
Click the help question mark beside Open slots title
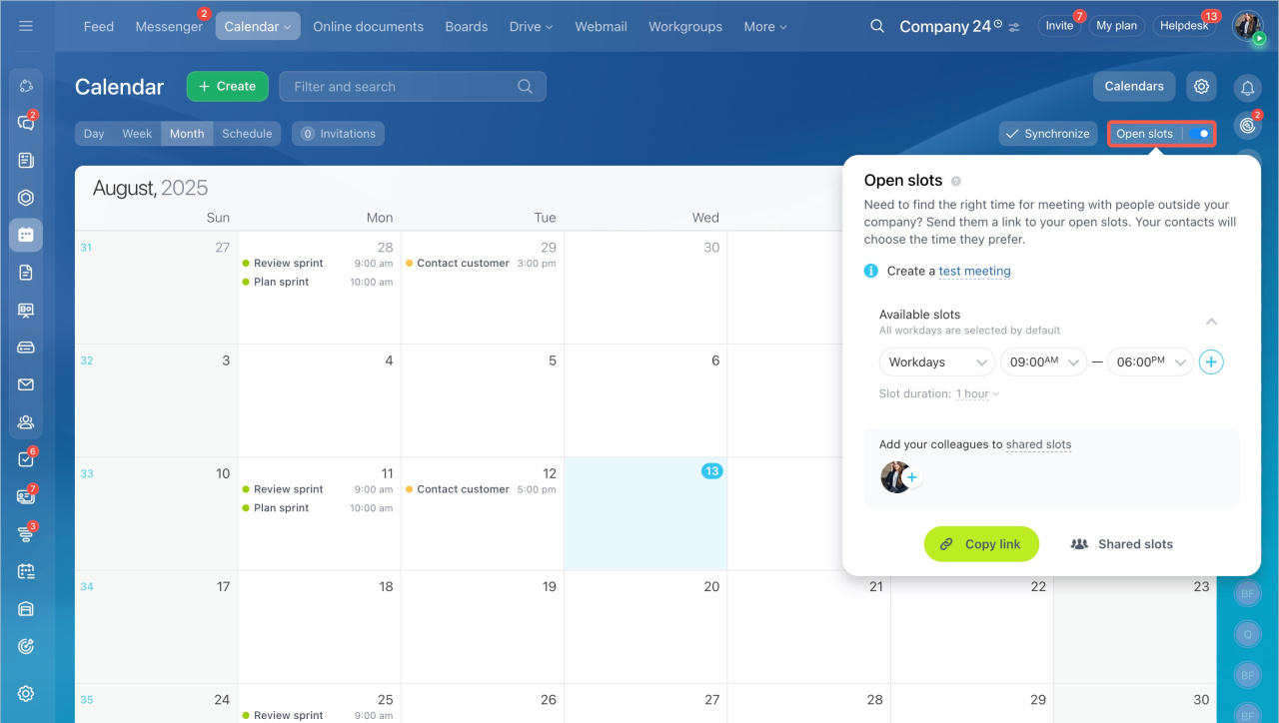coord(955,181)
